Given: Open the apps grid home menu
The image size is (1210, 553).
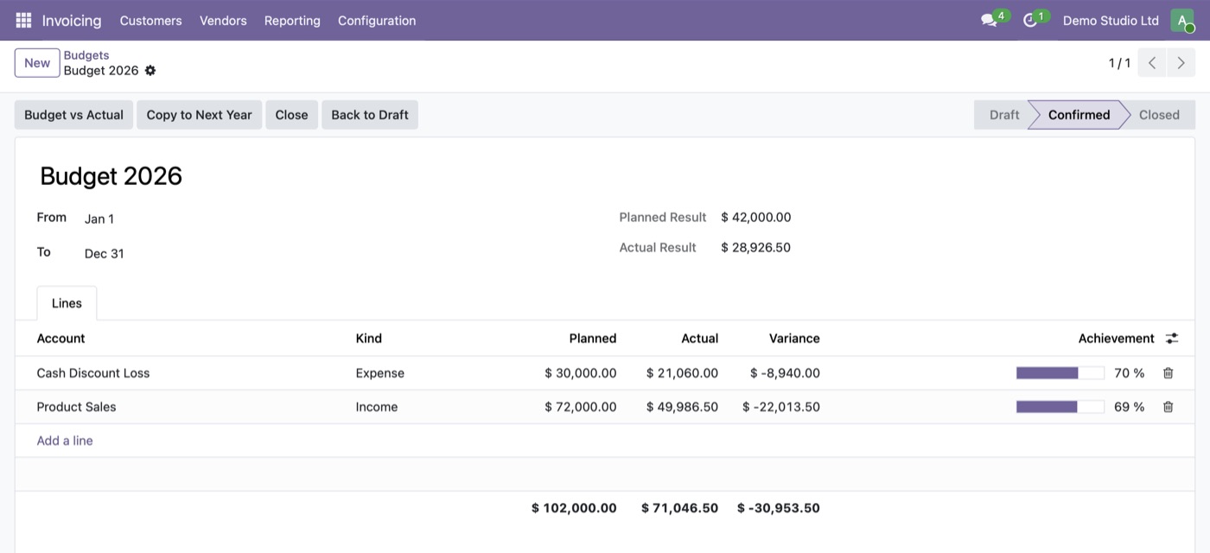Looking at the screenshot, I should [23, 20].
